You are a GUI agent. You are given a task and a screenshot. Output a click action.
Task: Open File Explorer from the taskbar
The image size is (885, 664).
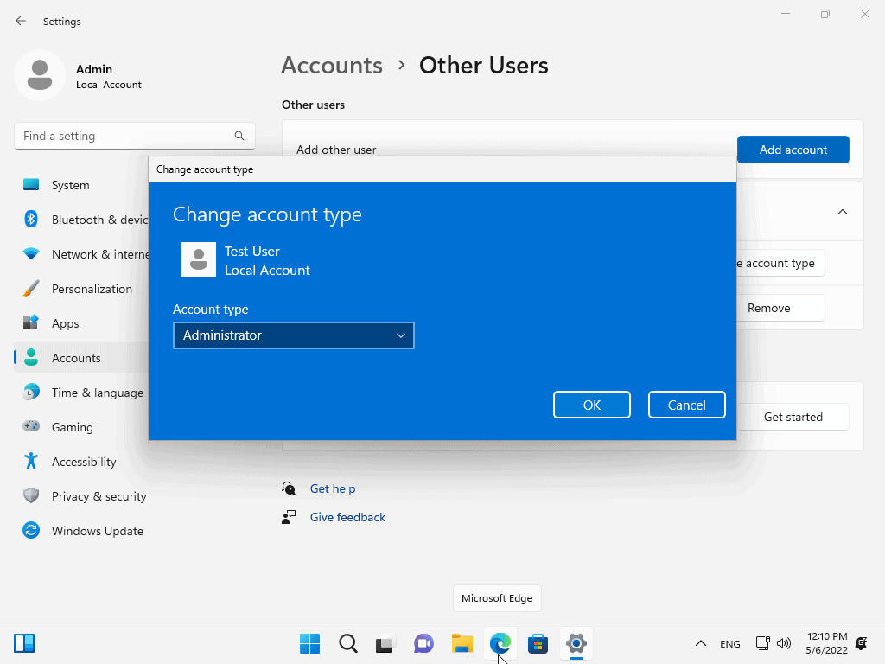click(462, 643)
